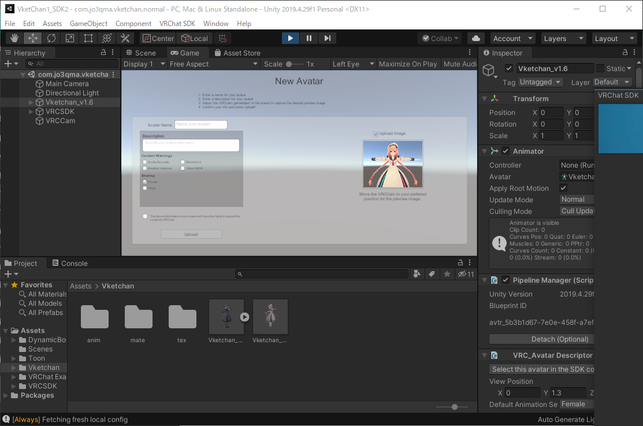
Task: Expand Vketchan_v1.6 in the Hierarchy
Action: coord(31,102)
